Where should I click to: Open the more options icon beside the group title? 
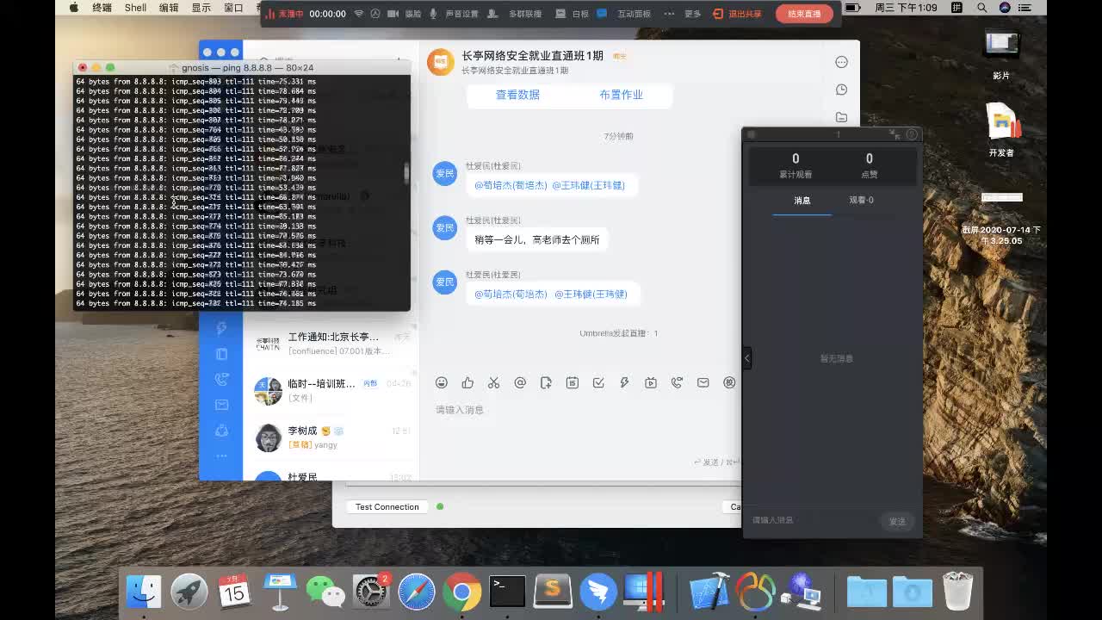pos(841,62)
